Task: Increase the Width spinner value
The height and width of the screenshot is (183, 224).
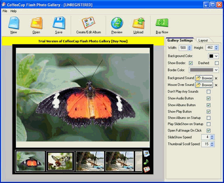Action: tap(189, 46)
